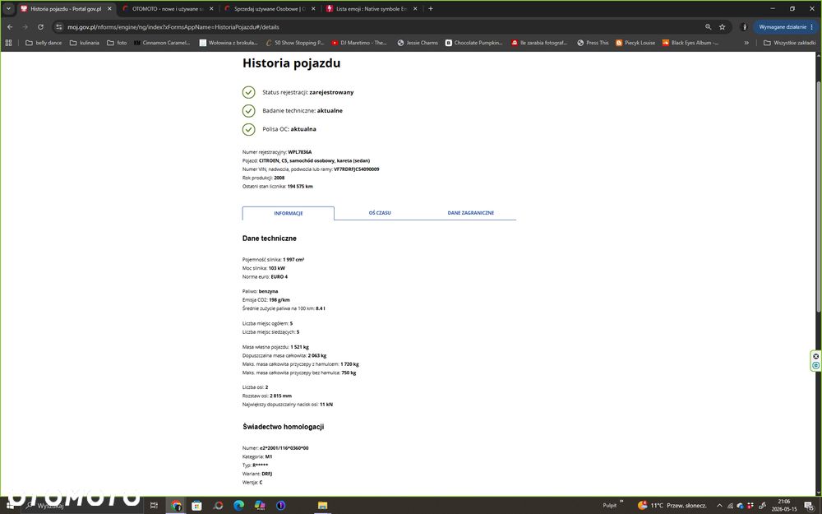Viewport: 822px width, 514px height.
Task: Select the INFORMACJE tab
Action: [289, 213]
